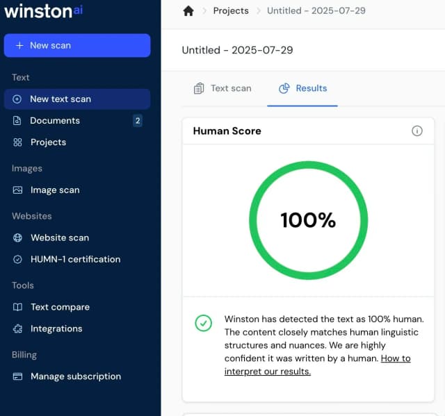This screenshot has width=445, height=416.
Task: Click the 100% human score ring
Action: [x=308, y=220]
